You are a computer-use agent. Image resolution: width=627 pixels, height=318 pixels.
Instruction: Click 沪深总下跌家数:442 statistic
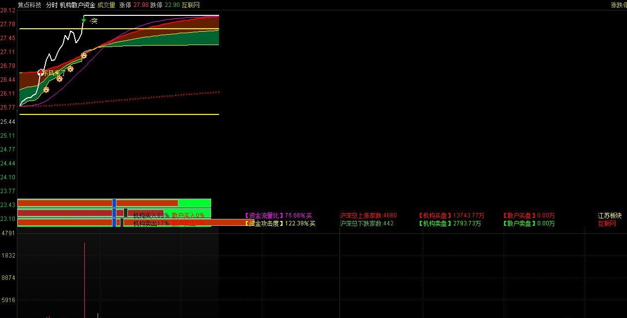(367, 223)
